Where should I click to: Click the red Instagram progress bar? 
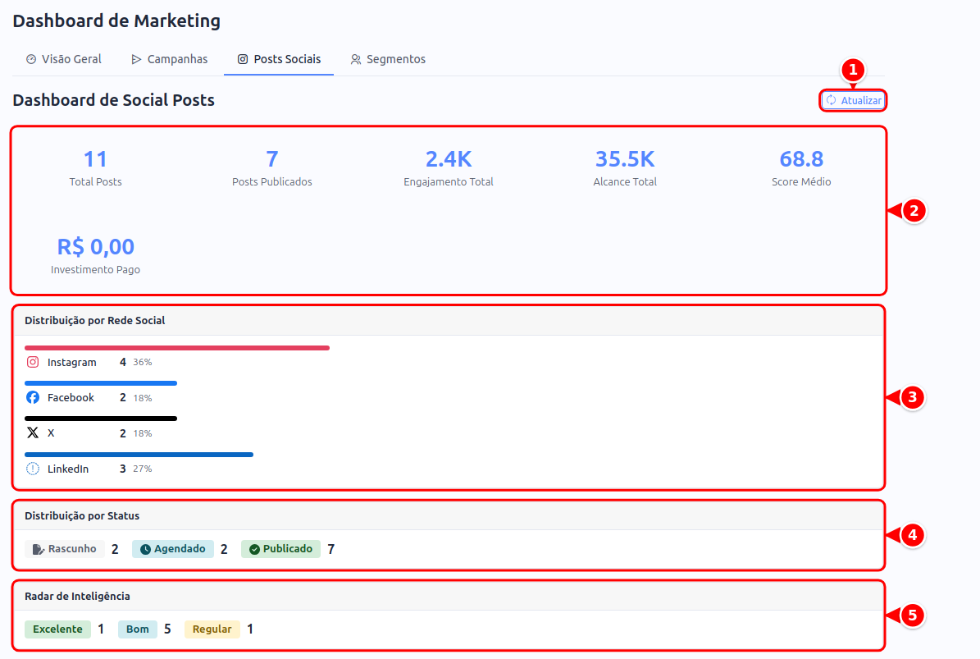tap(177, 348)
